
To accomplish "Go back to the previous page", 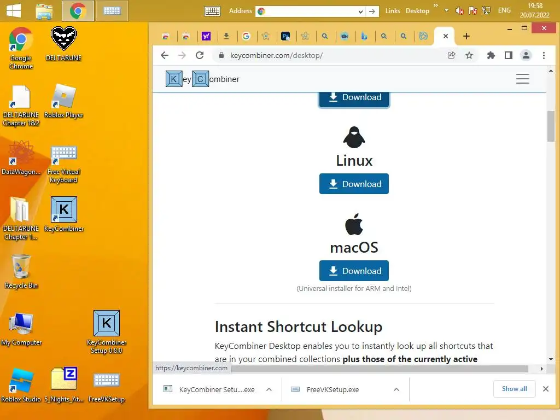I will coord(164,55).
